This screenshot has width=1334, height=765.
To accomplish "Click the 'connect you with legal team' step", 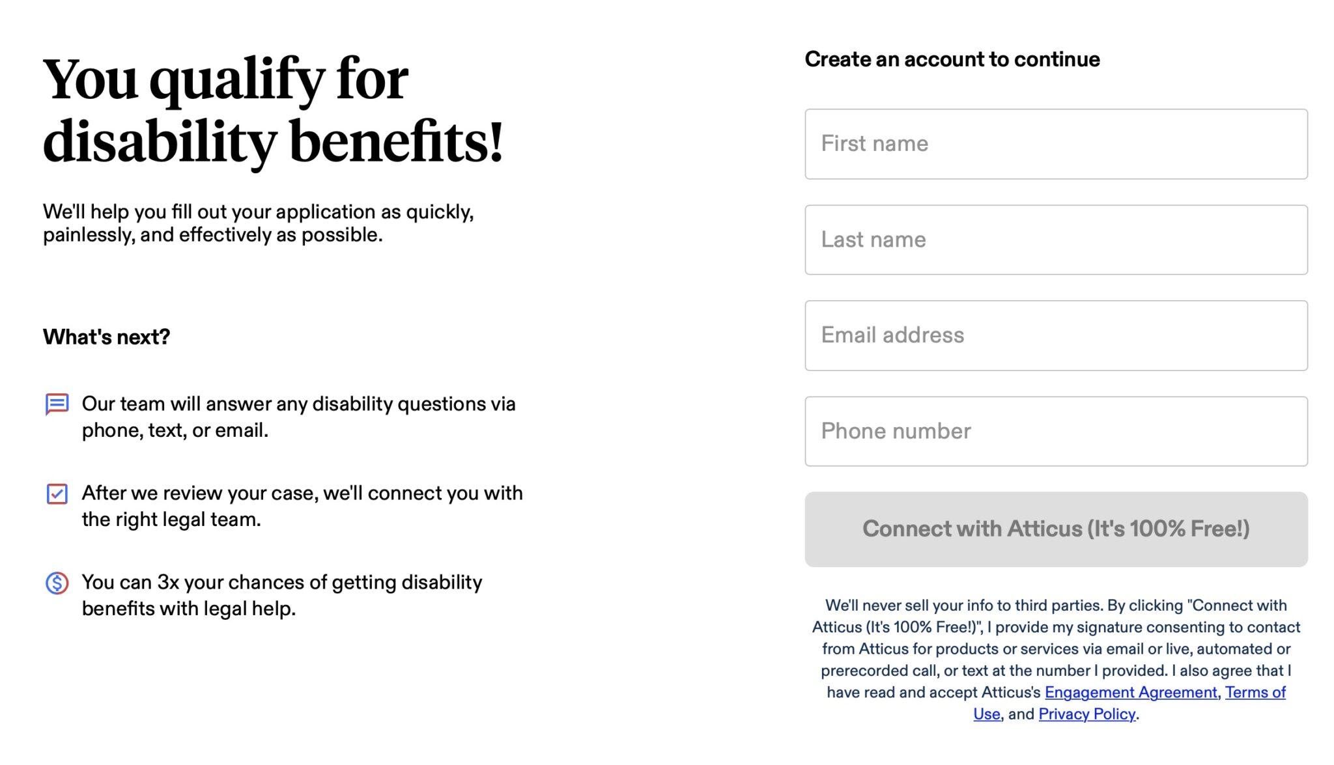I will tap(302, 506).
